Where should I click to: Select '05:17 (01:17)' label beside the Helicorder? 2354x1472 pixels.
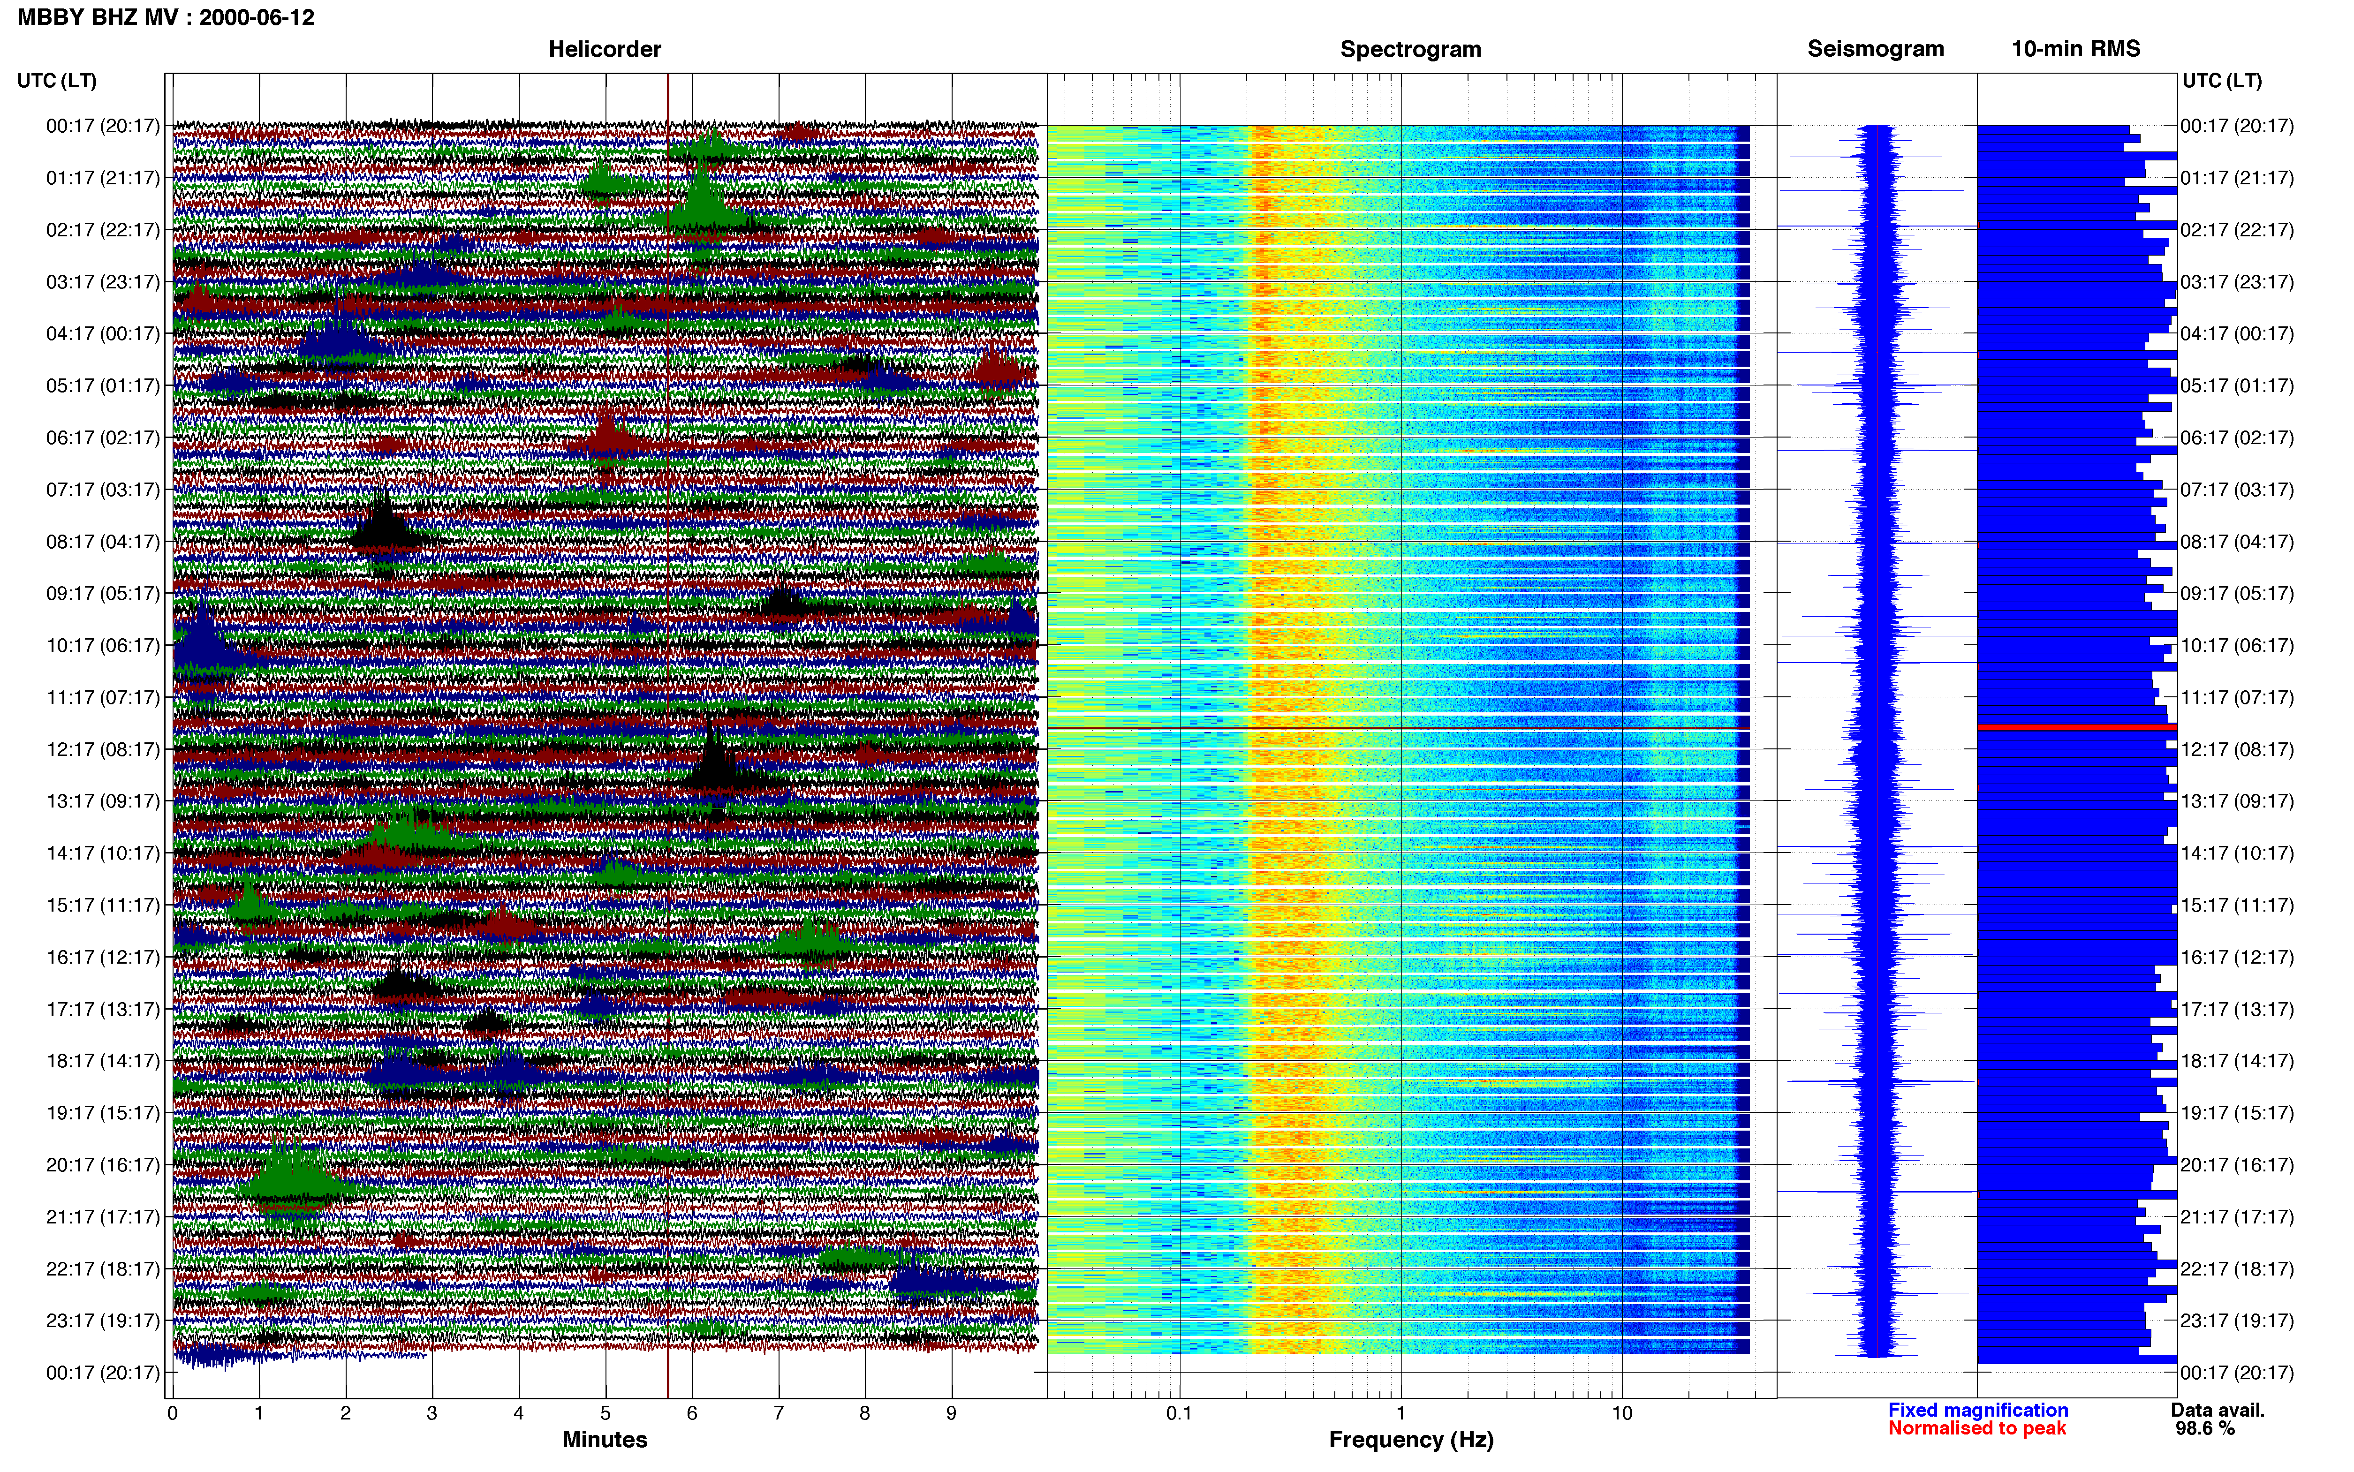point(103,385)
